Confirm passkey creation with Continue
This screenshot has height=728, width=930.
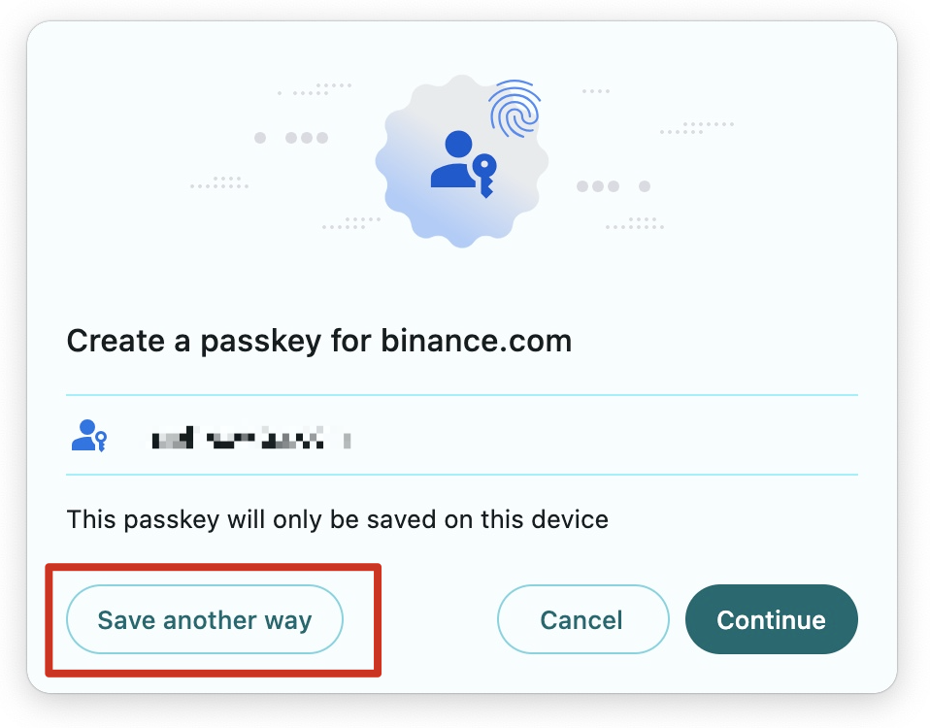tap(771, 620)
